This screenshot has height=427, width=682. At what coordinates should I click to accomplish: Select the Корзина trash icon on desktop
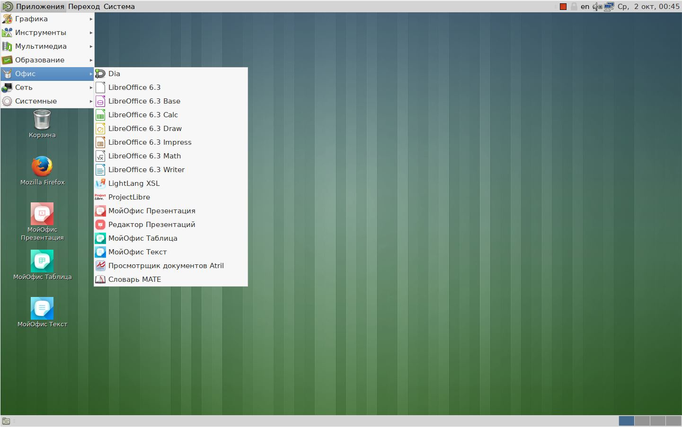[x=42, y=124]
